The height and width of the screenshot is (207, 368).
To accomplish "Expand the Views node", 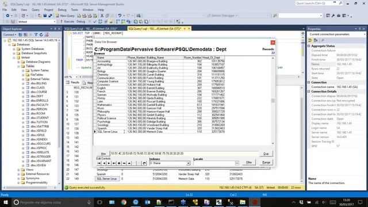I will pos(18,170).
